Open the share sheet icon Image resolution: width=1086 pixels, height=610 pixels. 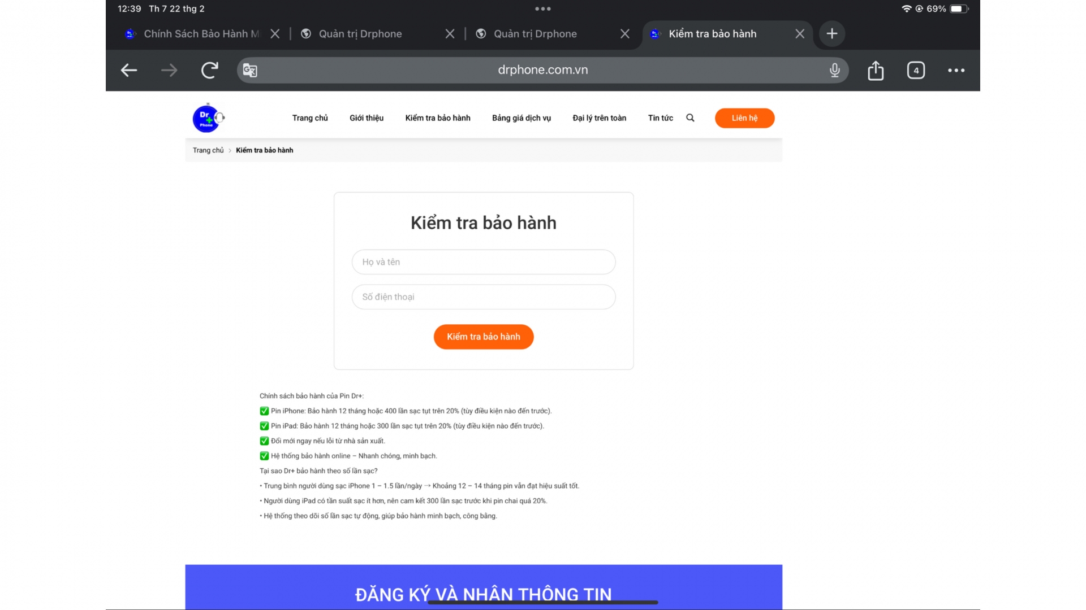pyautogui.click(x=876, y=70)
